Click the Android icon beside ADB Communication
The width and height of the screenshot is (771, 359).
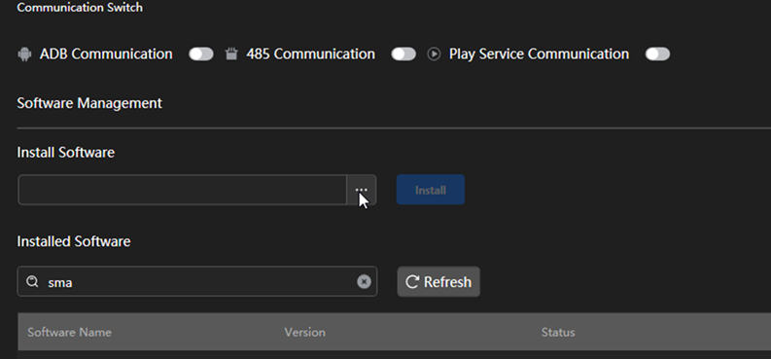pos(24,54)
